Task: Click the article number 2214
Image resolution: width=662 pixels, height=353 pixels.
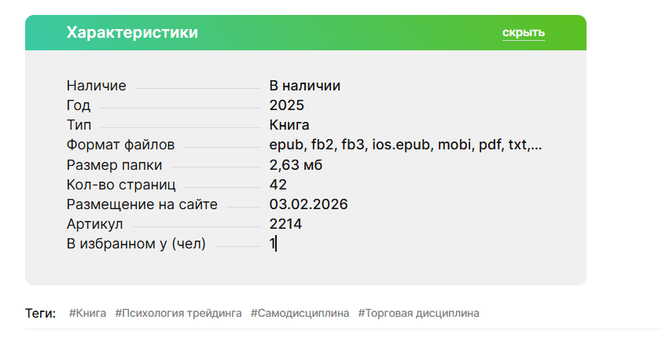Action: [x=285, y=224]
